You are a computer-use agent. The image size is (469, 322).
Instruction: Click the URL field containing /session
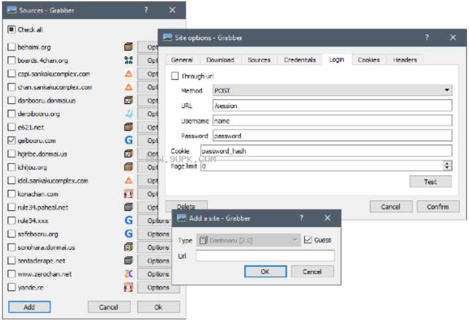click(332, 105)
